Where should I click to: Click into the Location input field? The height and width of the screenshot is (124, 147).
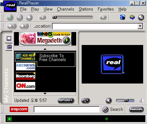[95, 26]
